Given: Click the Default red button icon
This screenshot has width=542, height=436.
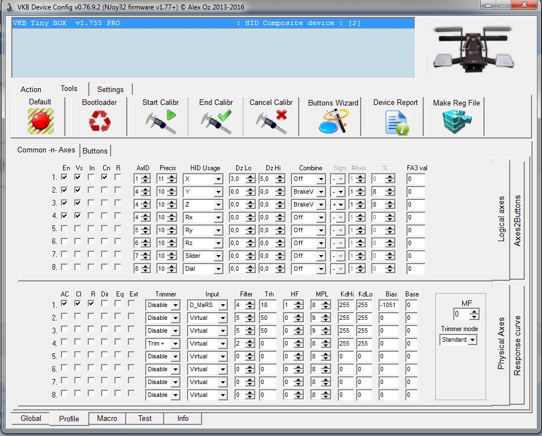Looking at the screenshot, I should point(40,121).
